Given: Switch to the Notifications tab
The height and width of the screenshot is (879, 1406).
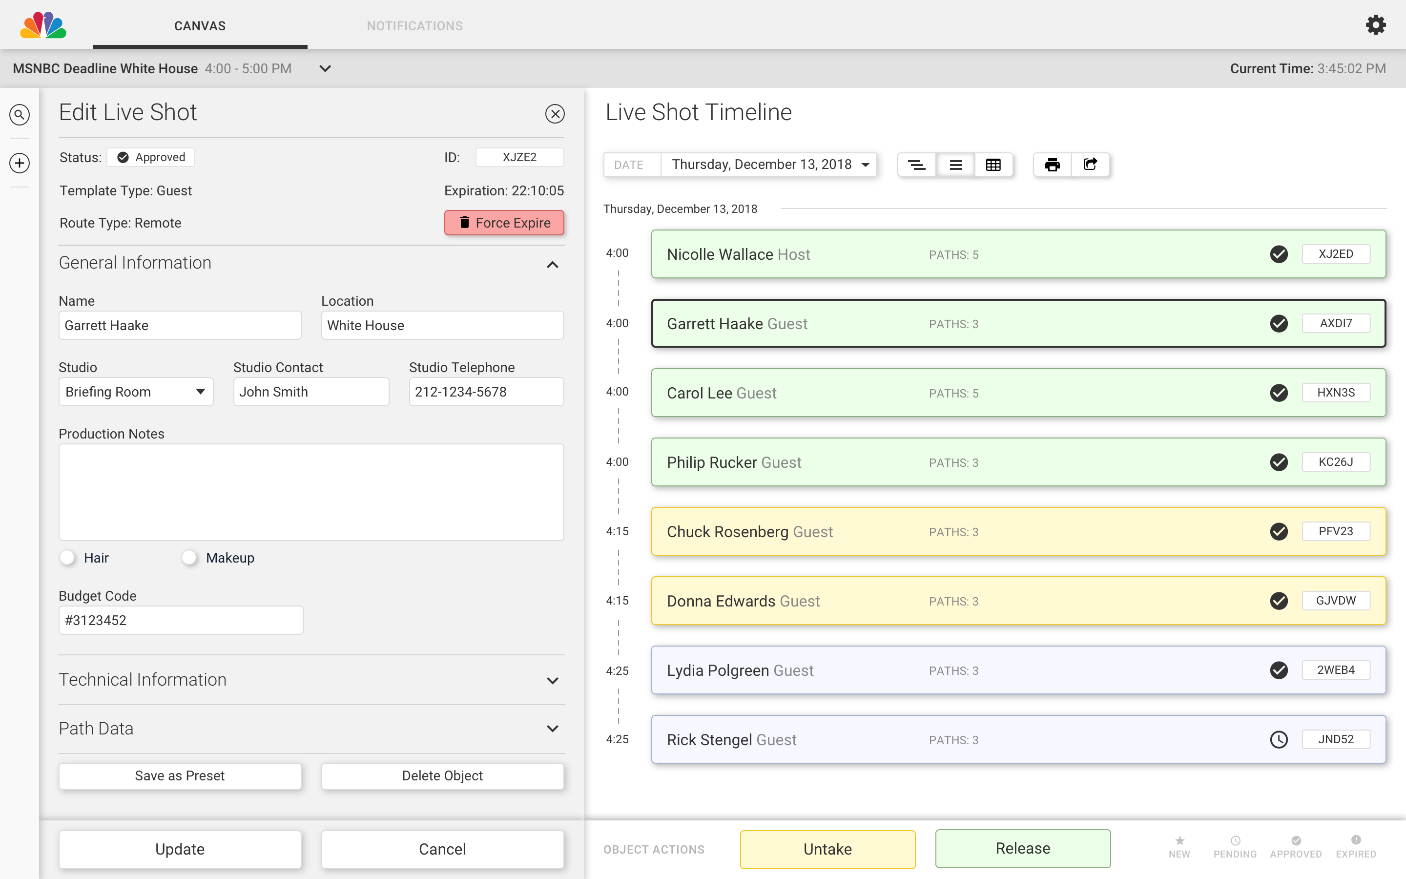Looking at the screenshot, I should tap(414, 25).
